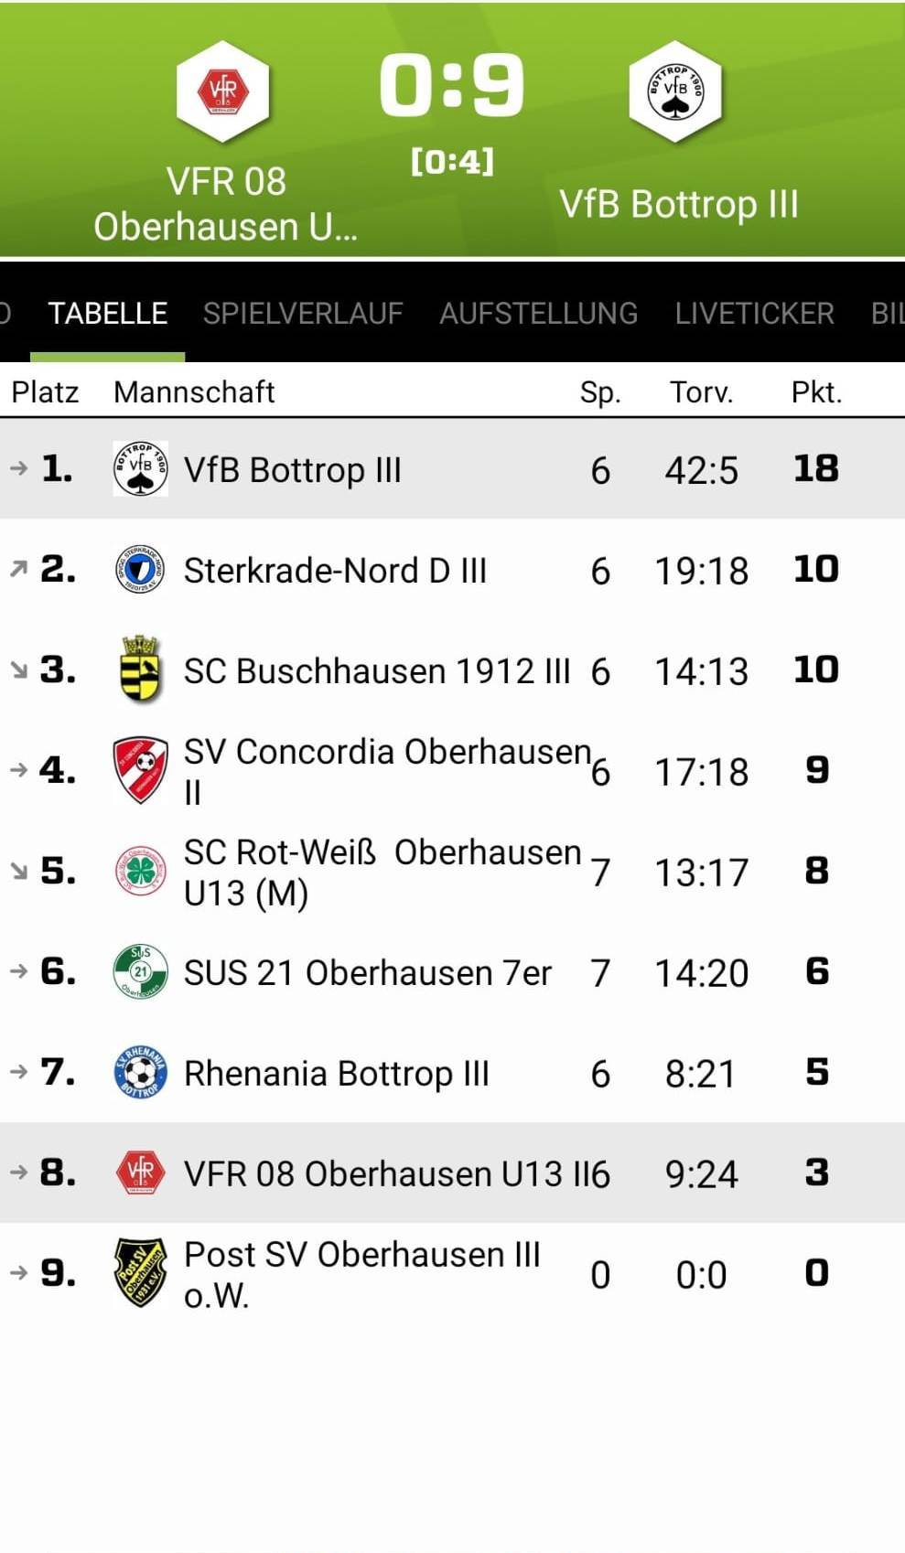
Task: Tap the VfB Bottrop III crest in header
Action: coord(675,91)
